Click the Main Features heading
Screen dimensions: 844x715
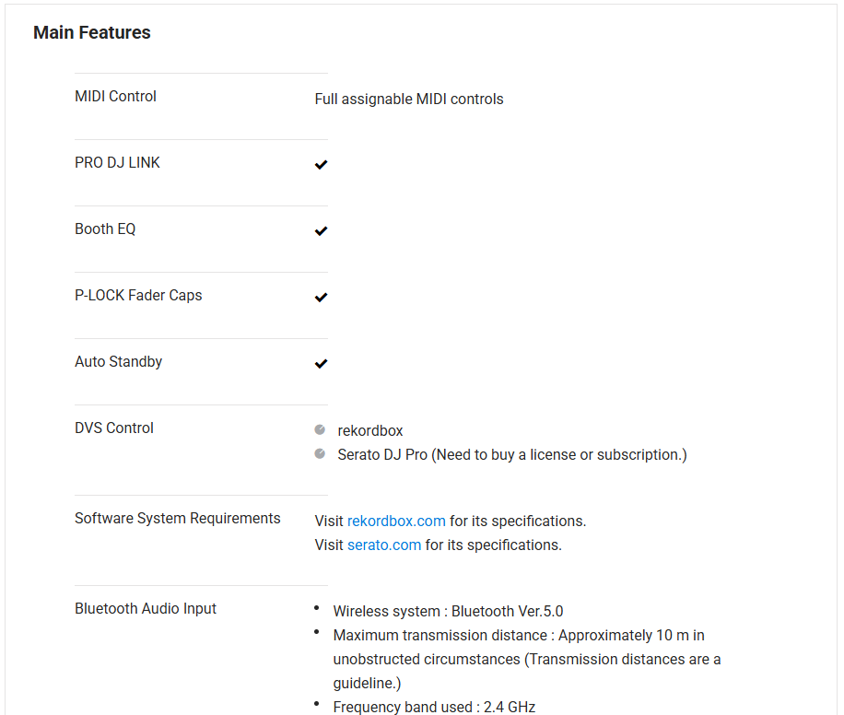point(92,32)
